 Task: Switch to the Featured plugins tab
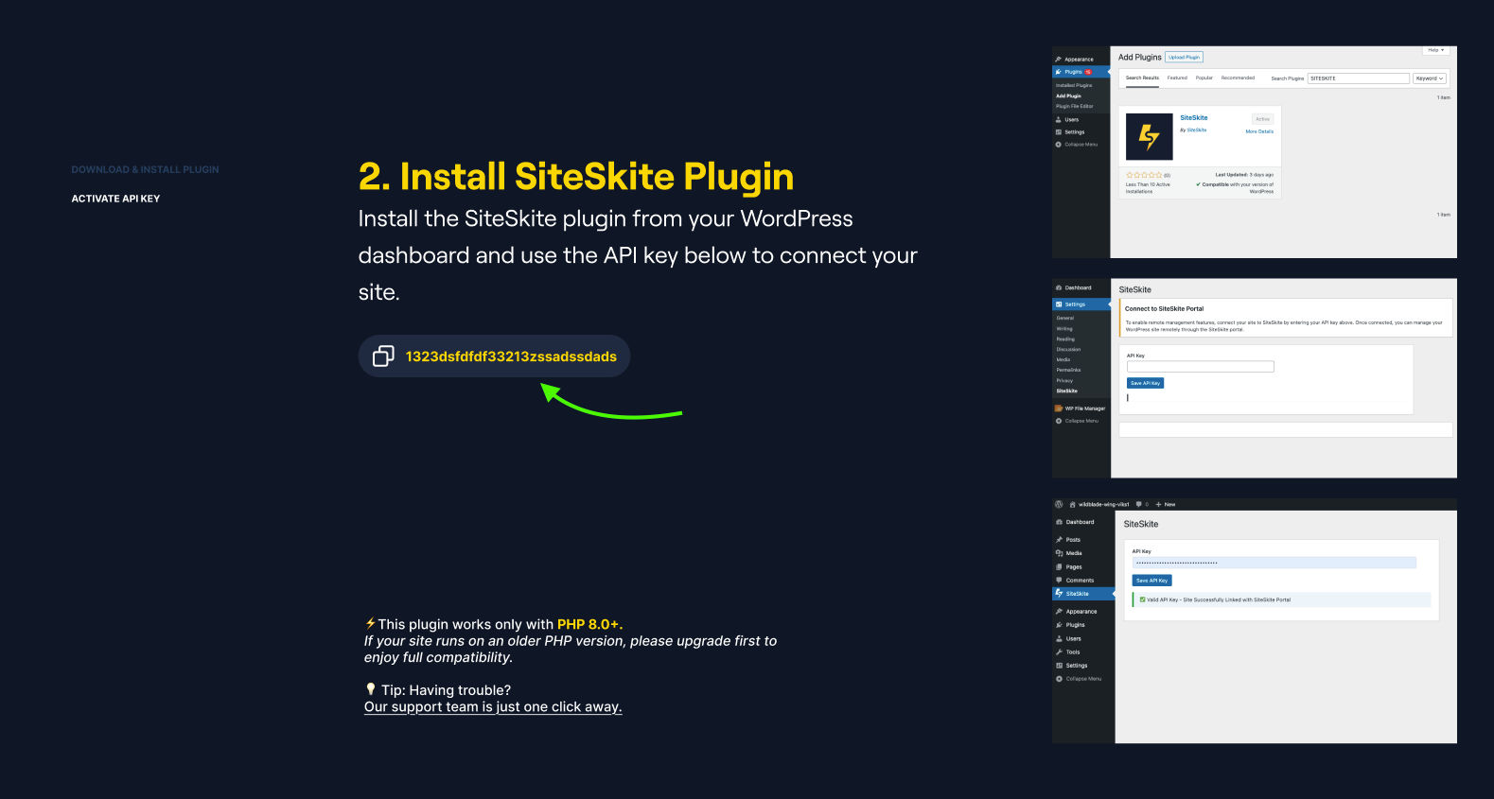1177,78
